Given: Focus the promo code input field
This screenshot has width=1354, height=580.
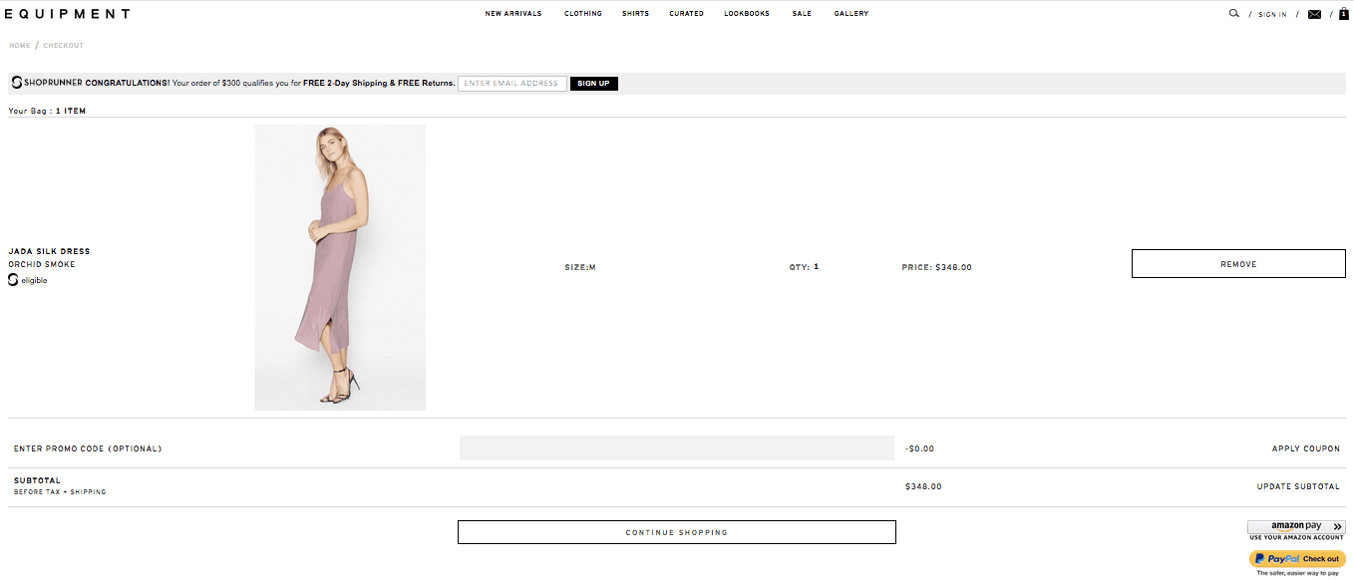Looking at the screenshot, I should tap(676, 448).
